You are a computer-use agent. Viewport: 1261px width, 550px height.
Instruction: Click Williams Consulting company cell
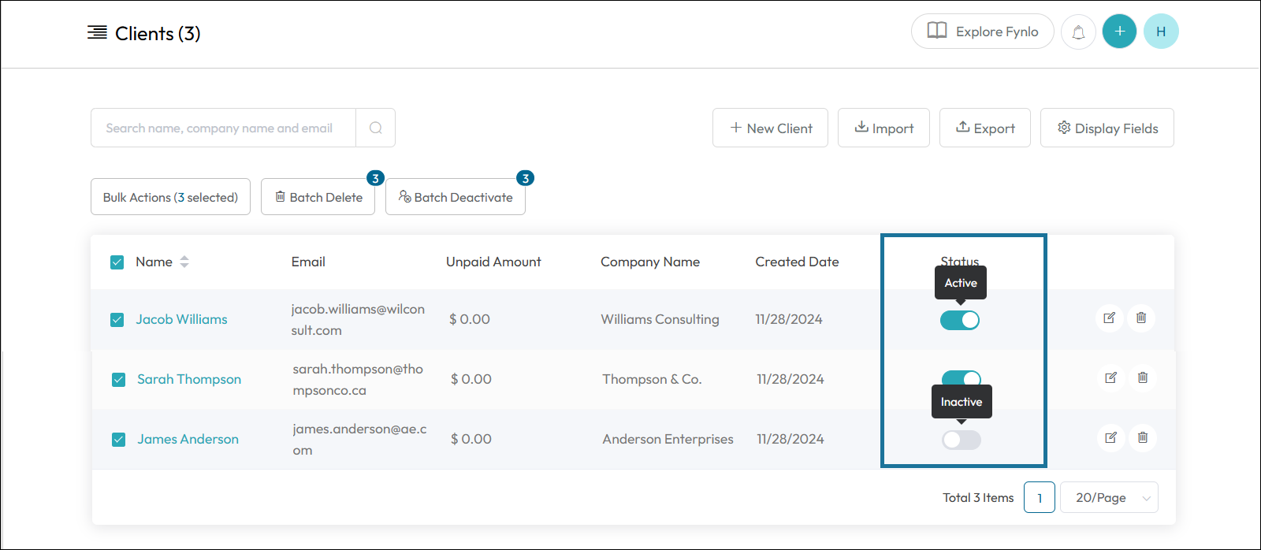coord(660,319)
